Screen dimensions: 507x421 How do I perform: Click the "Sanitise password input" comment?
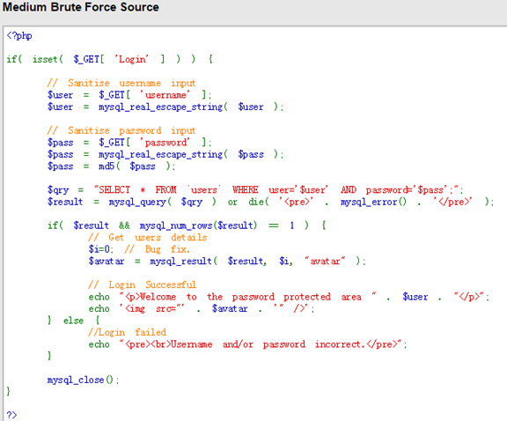click(121, 130)
